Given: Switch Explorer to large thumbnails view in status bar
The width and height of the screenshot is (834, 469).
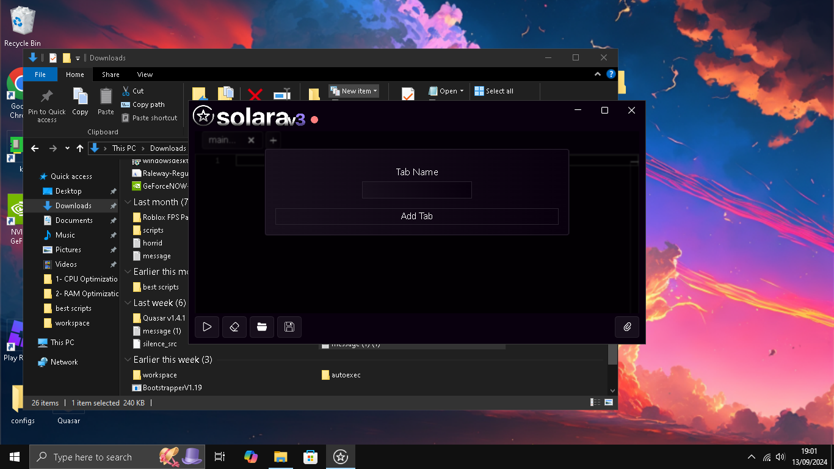Looking at the screenshot, I should [x=609, y=402].
